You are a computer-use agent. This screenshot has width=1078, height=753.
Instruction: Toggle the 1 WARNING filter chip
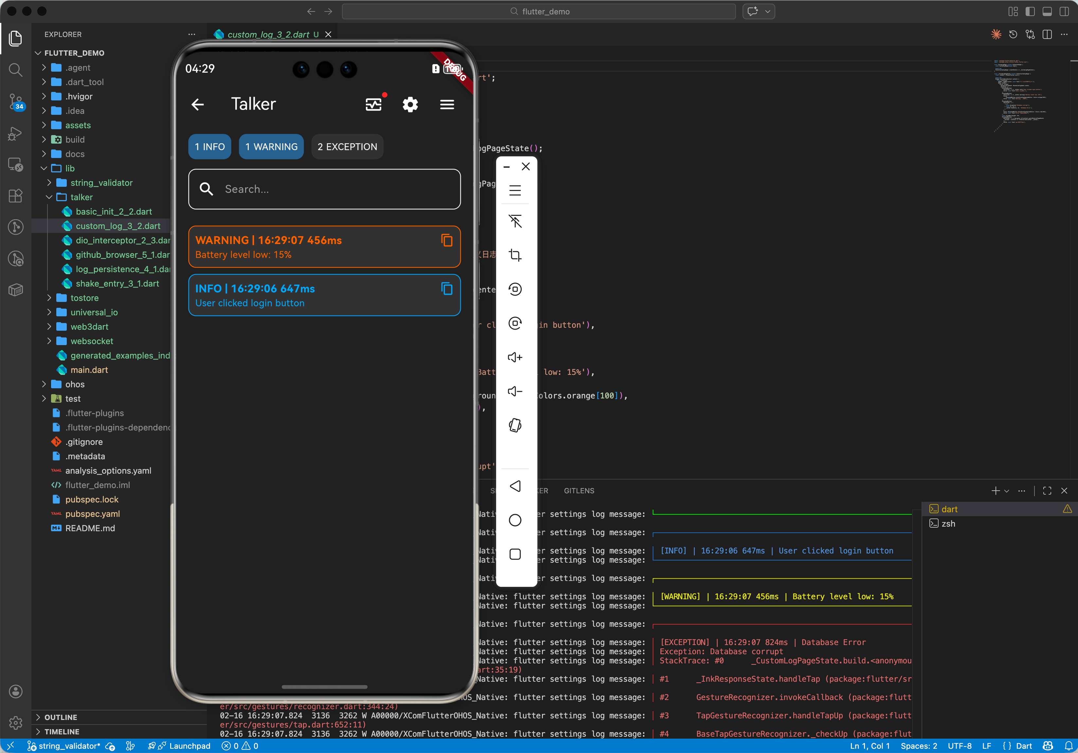point(271,147)
